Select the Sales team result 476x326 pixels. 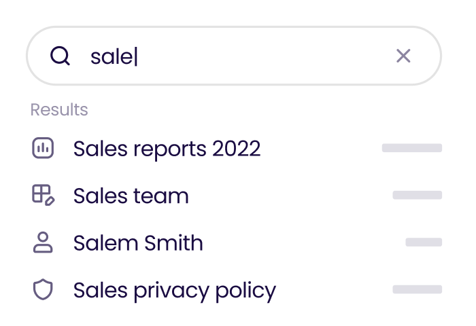pyautogui.click(x=131, y=196)
